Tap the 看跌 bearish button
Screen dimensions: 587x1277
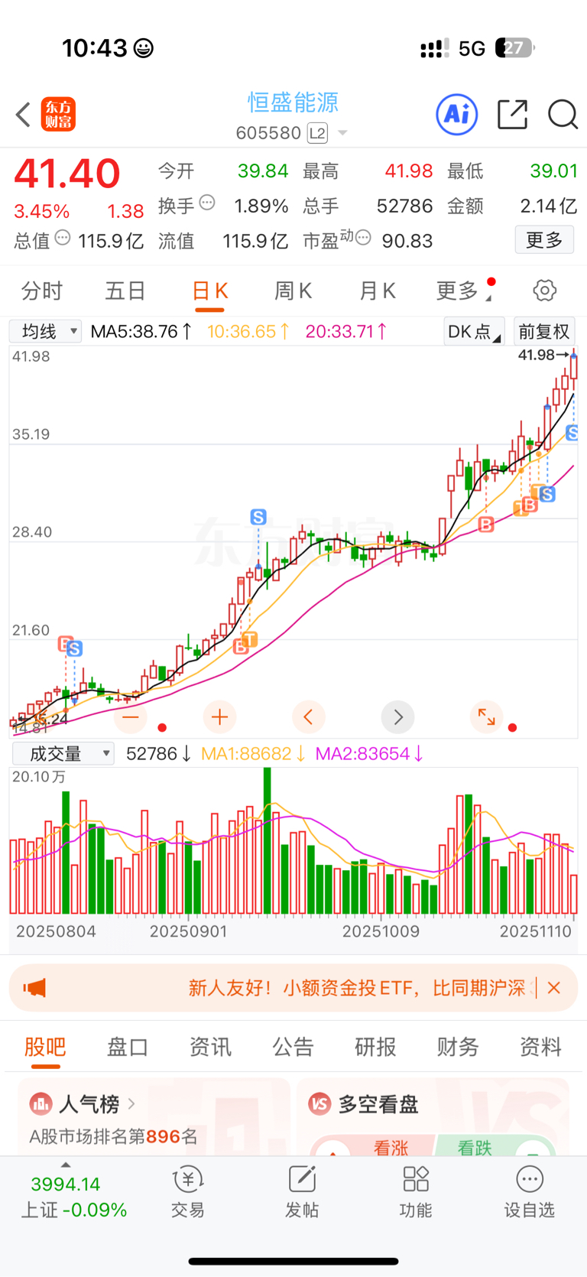point(475,1147)
